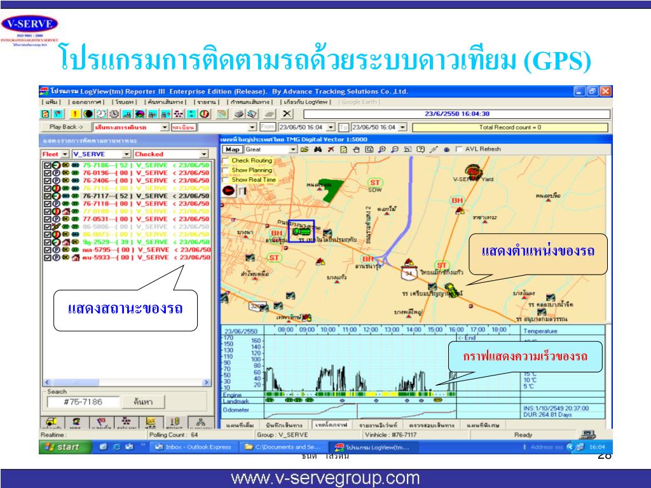Toggle the Show Planning checkbox
This screenshot has width=651, height=488.
coord(226,170)
